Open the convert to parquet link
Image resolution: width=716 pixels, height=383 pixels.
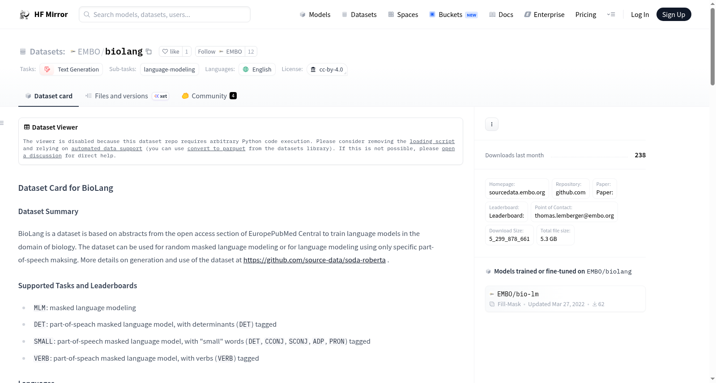216,148
